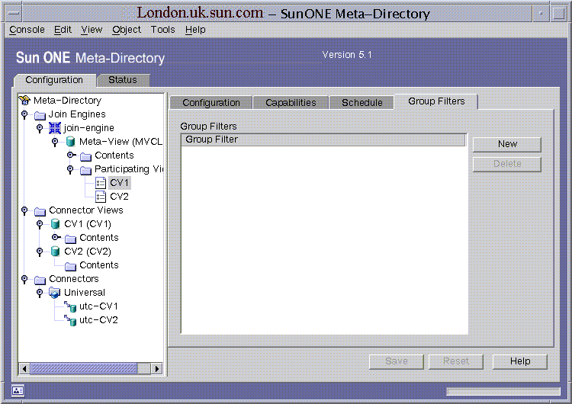Image resolution: width=572 pixels, height=404 pixels.
Task: Collapse the CV1 (CV1) connector view node
Action: pos(40,224)
